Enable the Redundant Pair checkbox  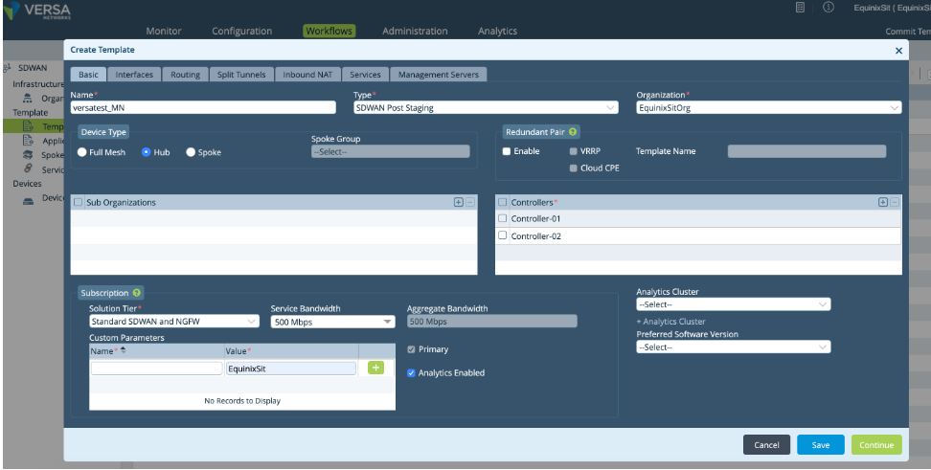click(507, 151)
